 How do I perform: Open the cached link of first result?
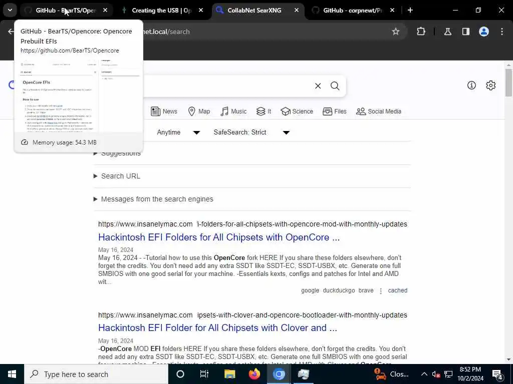click(397, 290)
